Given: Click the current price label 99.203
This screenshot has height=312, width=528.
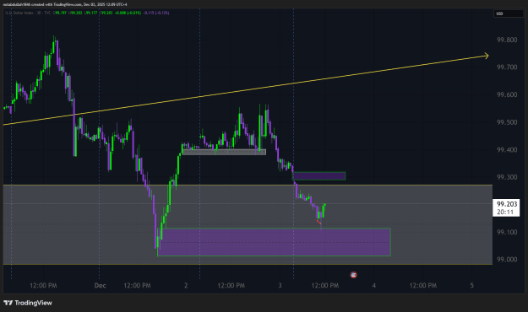Looking at the screenshot, I should click(x=506, y=207).
